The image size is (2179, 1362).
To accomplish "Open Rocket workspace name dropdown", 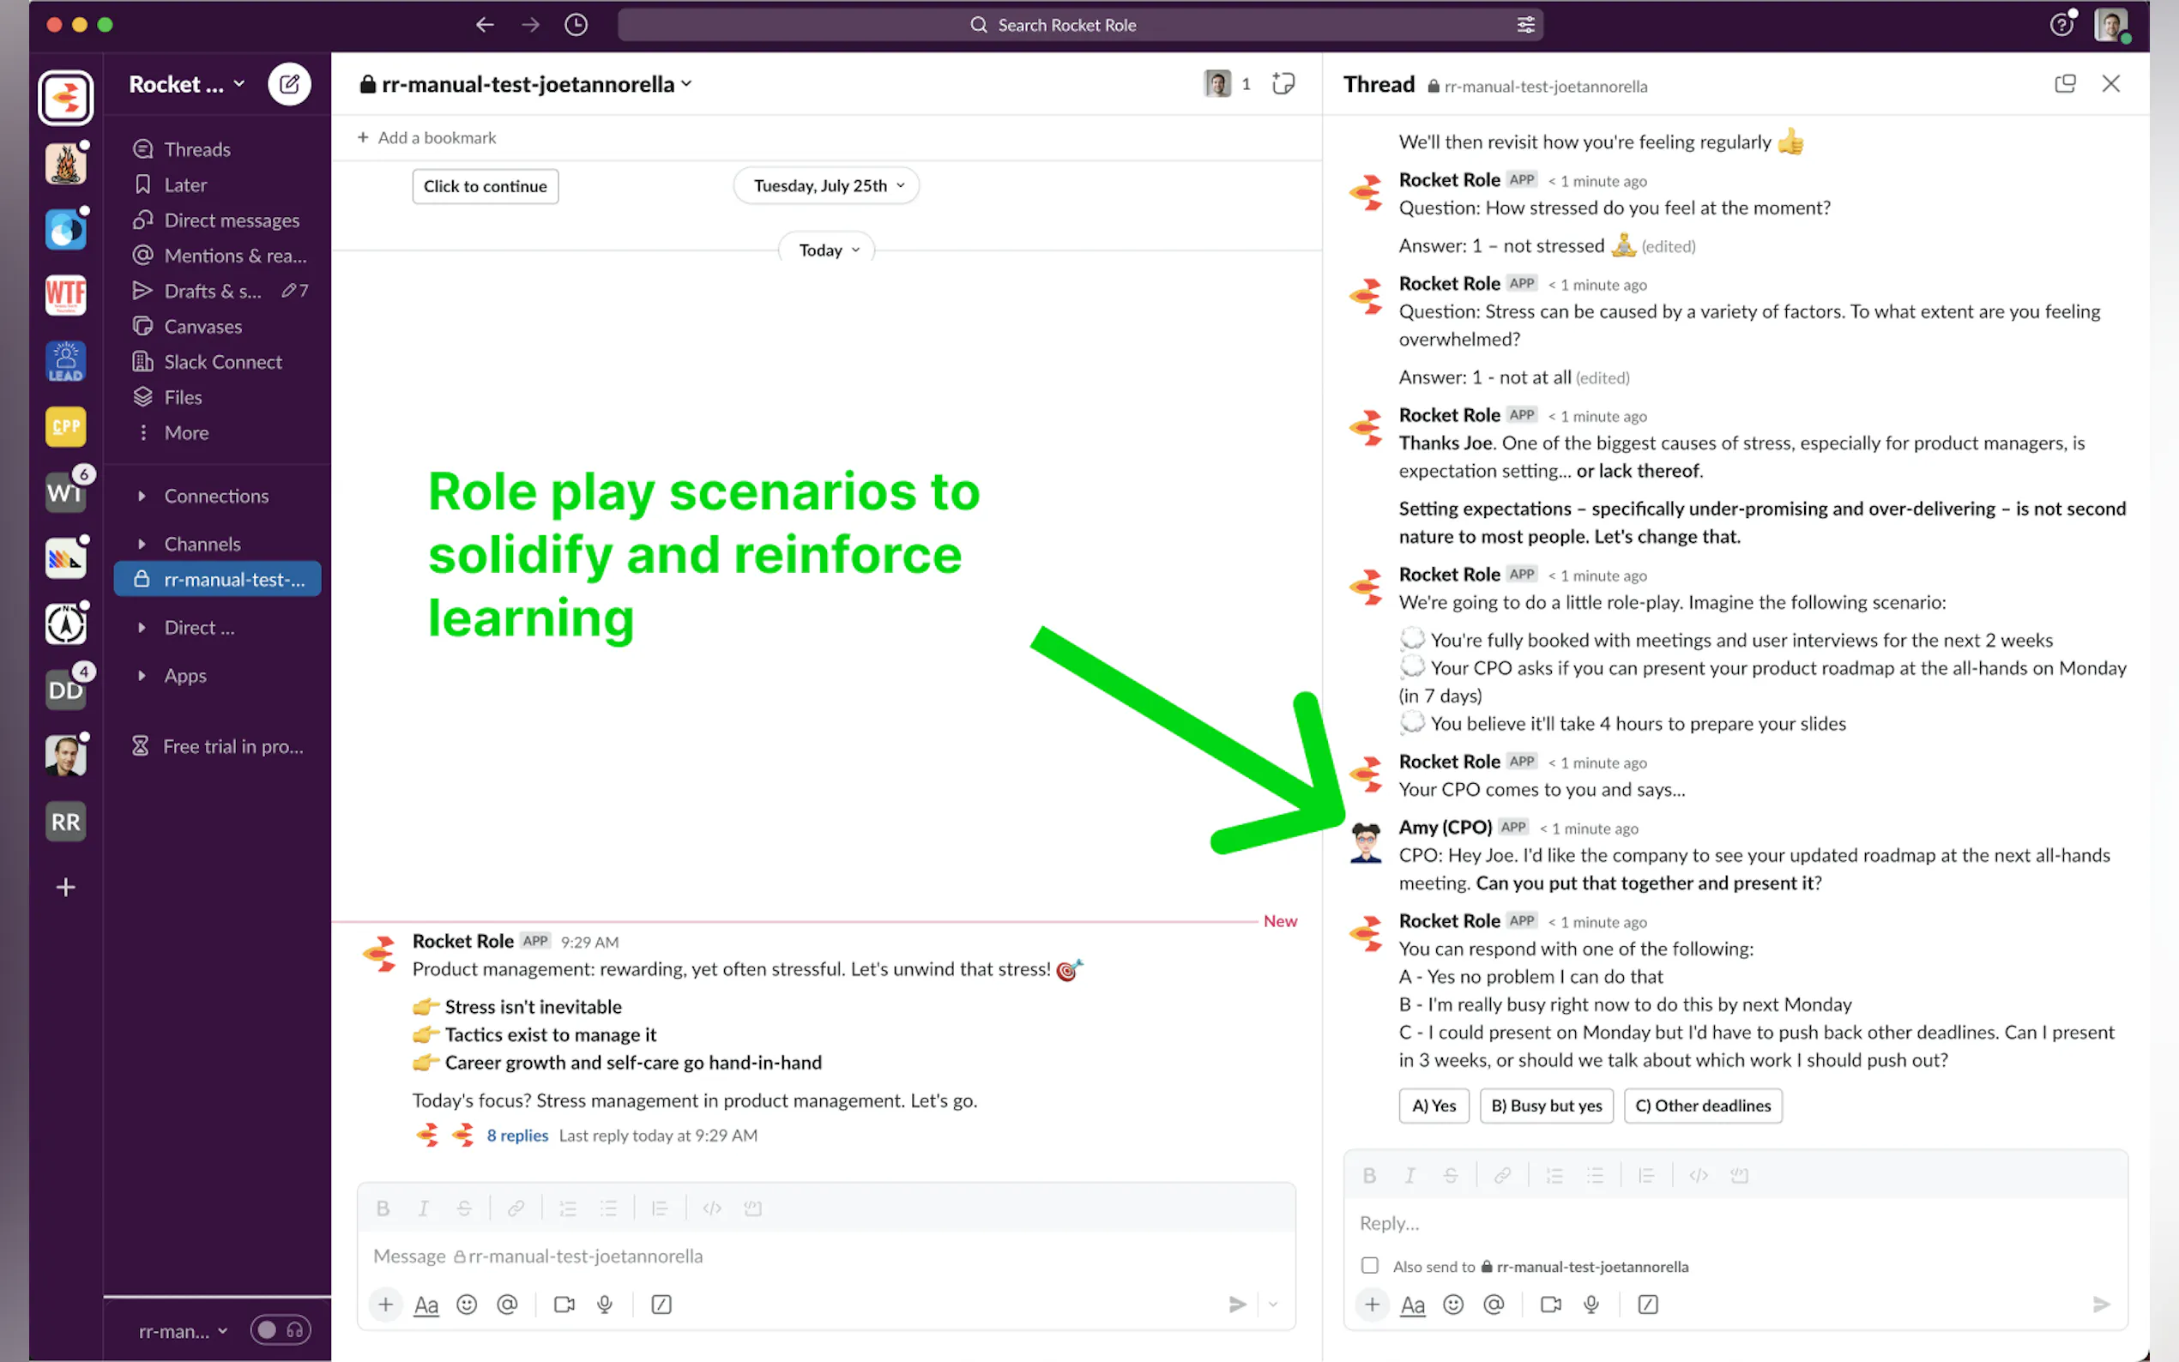I will tap(186, 85).
